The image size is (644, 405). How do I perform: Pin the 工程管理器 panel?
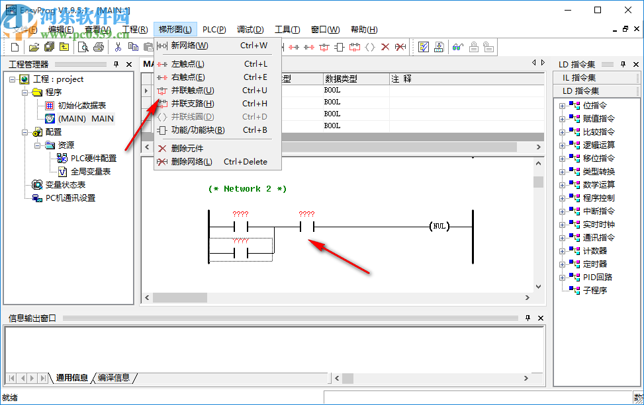[116, 64]
